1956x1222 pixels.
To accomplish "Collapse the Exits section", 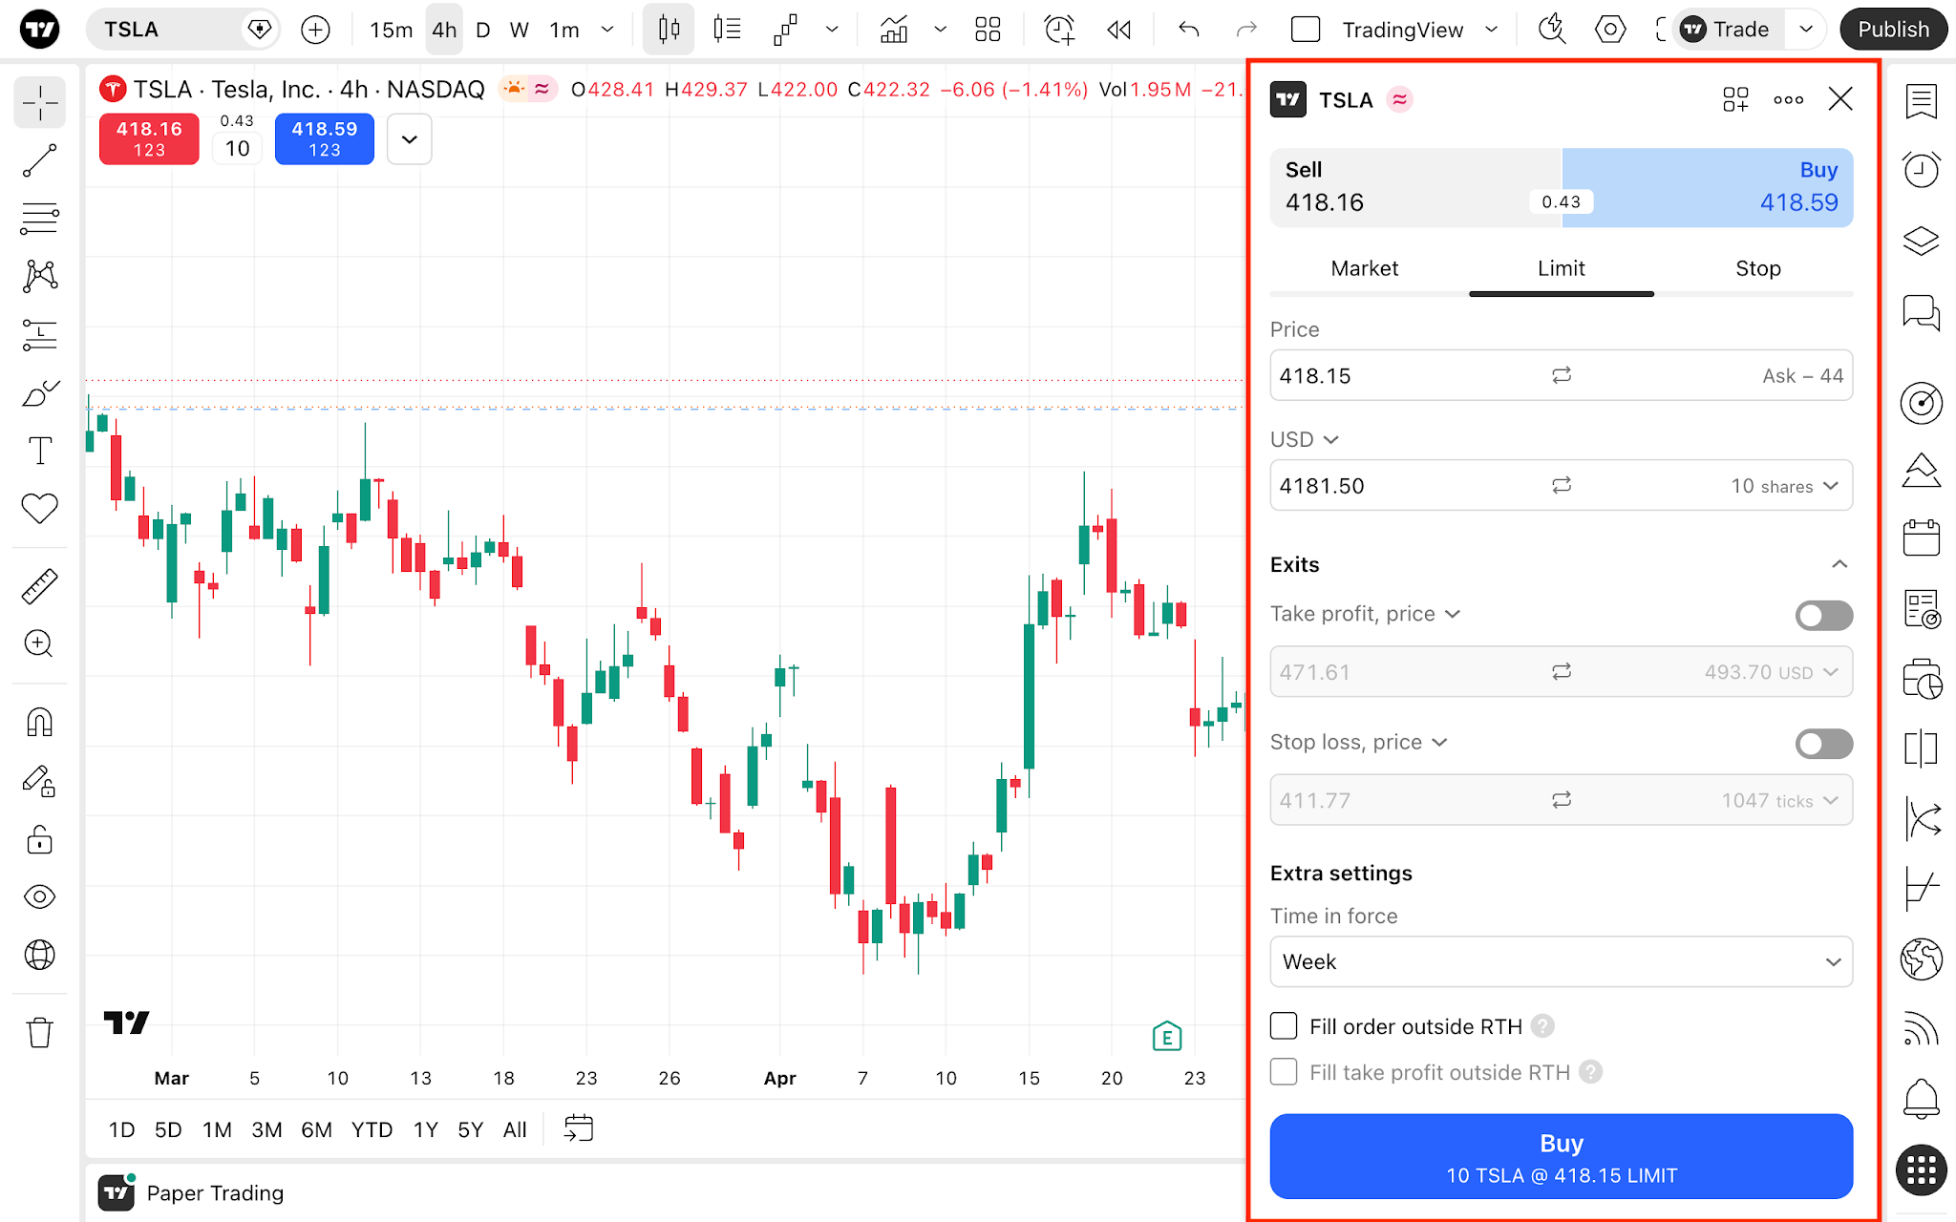I will pyautogui.click(x=1839, y=564).
